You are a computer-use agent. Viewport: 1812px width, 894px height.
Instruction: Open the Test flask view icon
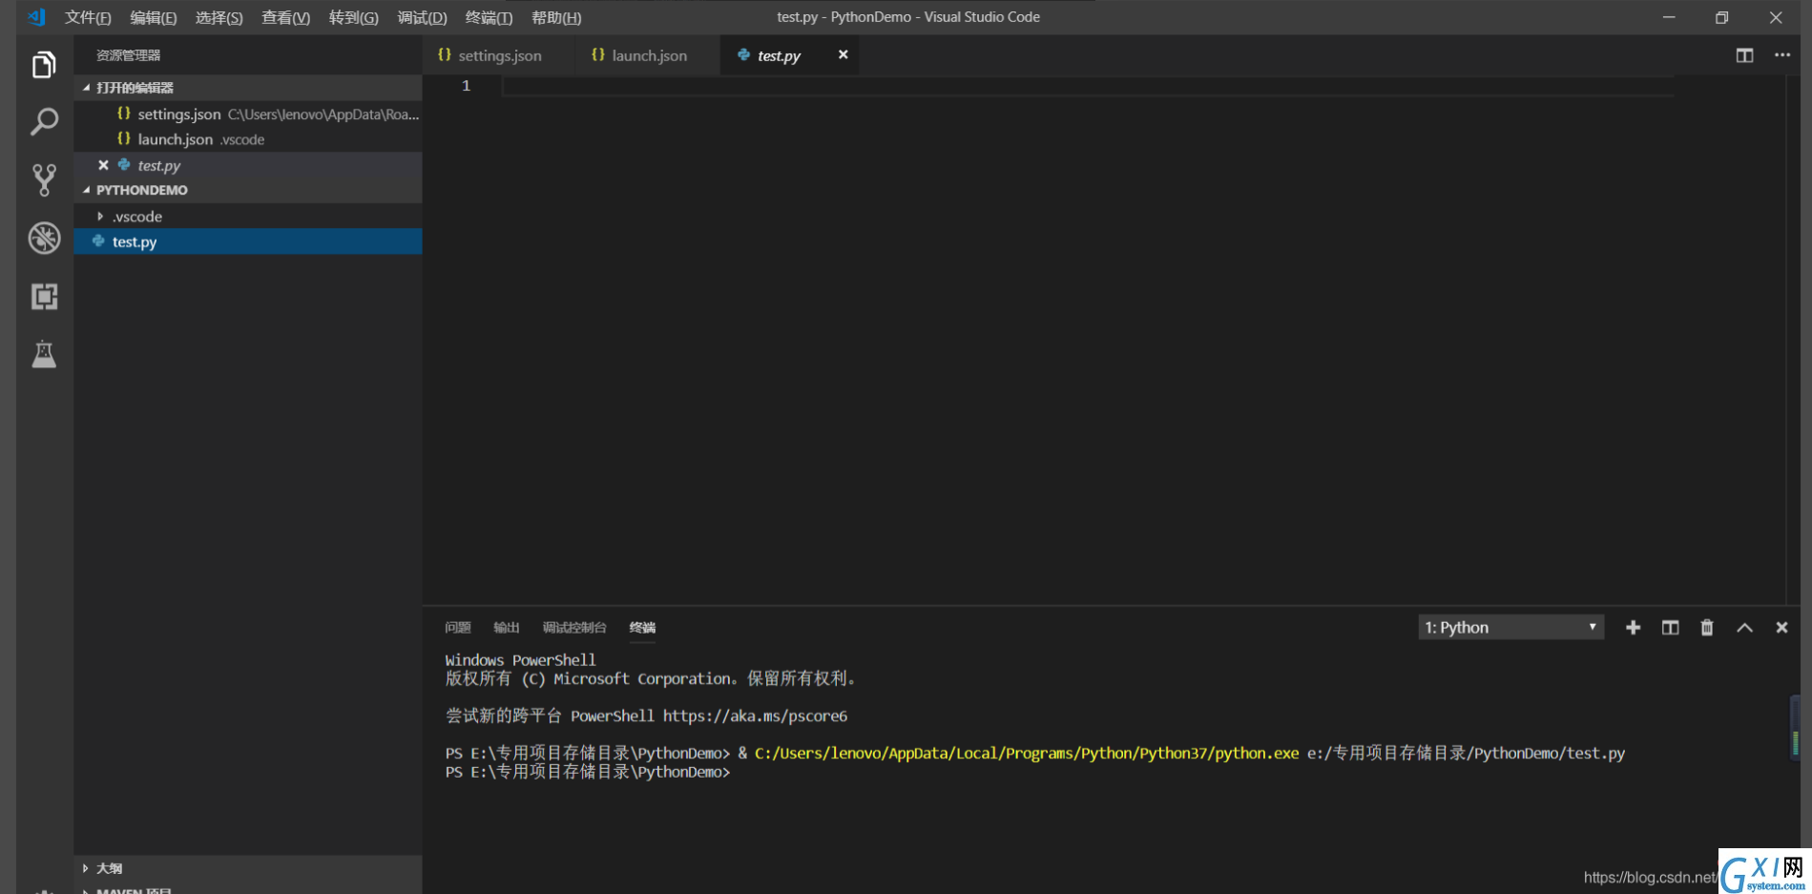44,355
